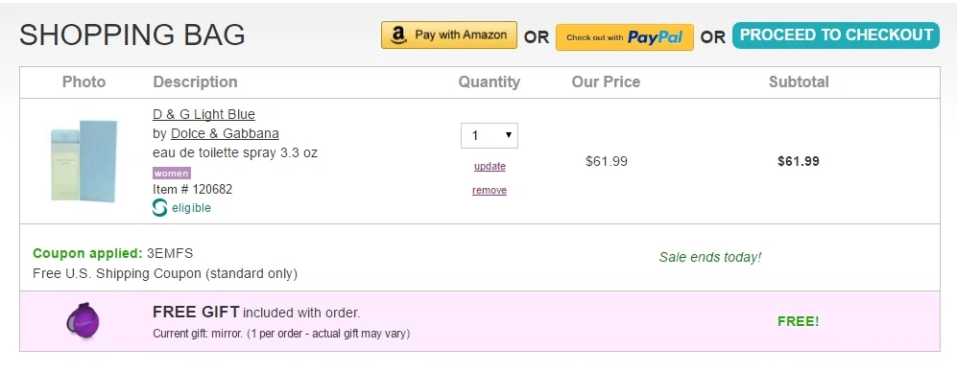Open the quantity dropdown

(490, 135)
